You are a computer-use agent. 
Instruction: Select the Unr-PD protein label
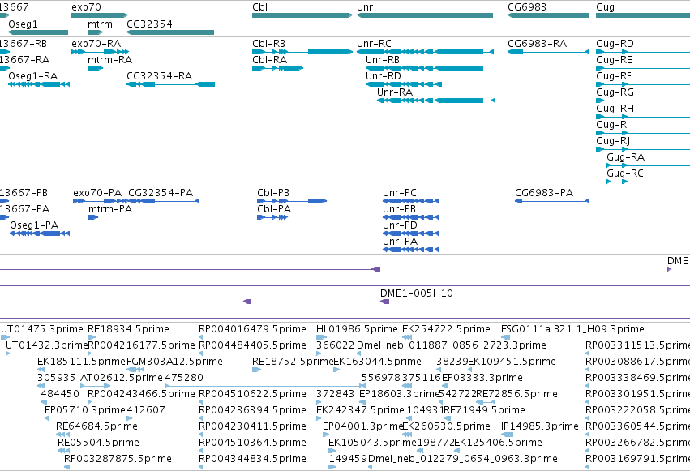point(400,225)
